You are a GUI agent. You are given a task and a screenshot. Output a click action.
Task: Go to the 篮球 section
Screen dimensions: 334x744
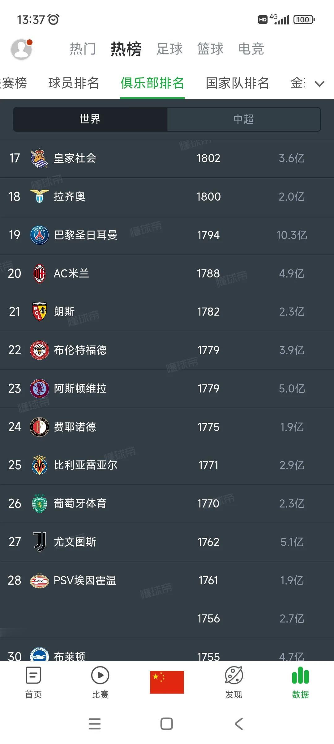[x=210, y=49]
